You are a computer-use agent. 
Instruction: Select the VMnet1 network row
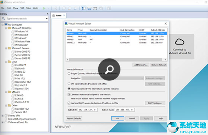coord(116,36)
